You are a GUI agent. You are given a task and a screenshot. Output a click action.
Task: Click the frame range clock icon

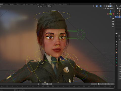98,84
